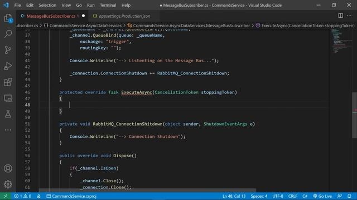The image size is (357, 200).
Task: Open the Explorer view in activity bar
Action: click(8, 18)
